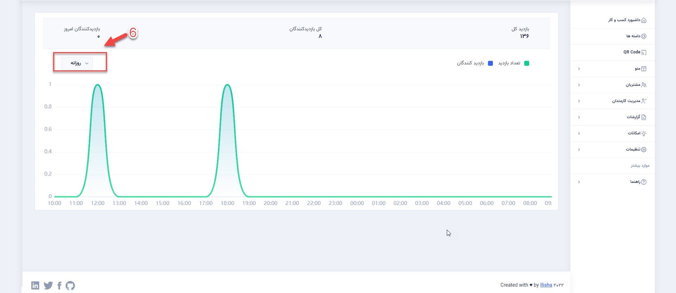This screenshot has width=676, height=293.
Task: Open the business dashboard (داشبورد کسب و کار) item
Action: pos(613,20)
